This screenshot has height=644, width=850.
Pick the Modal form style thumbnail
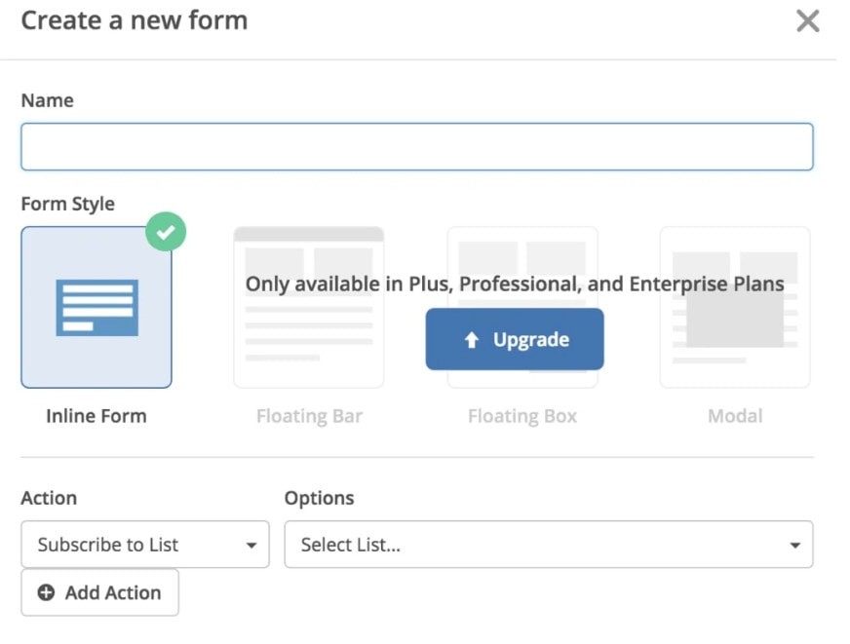click(735, 307)
